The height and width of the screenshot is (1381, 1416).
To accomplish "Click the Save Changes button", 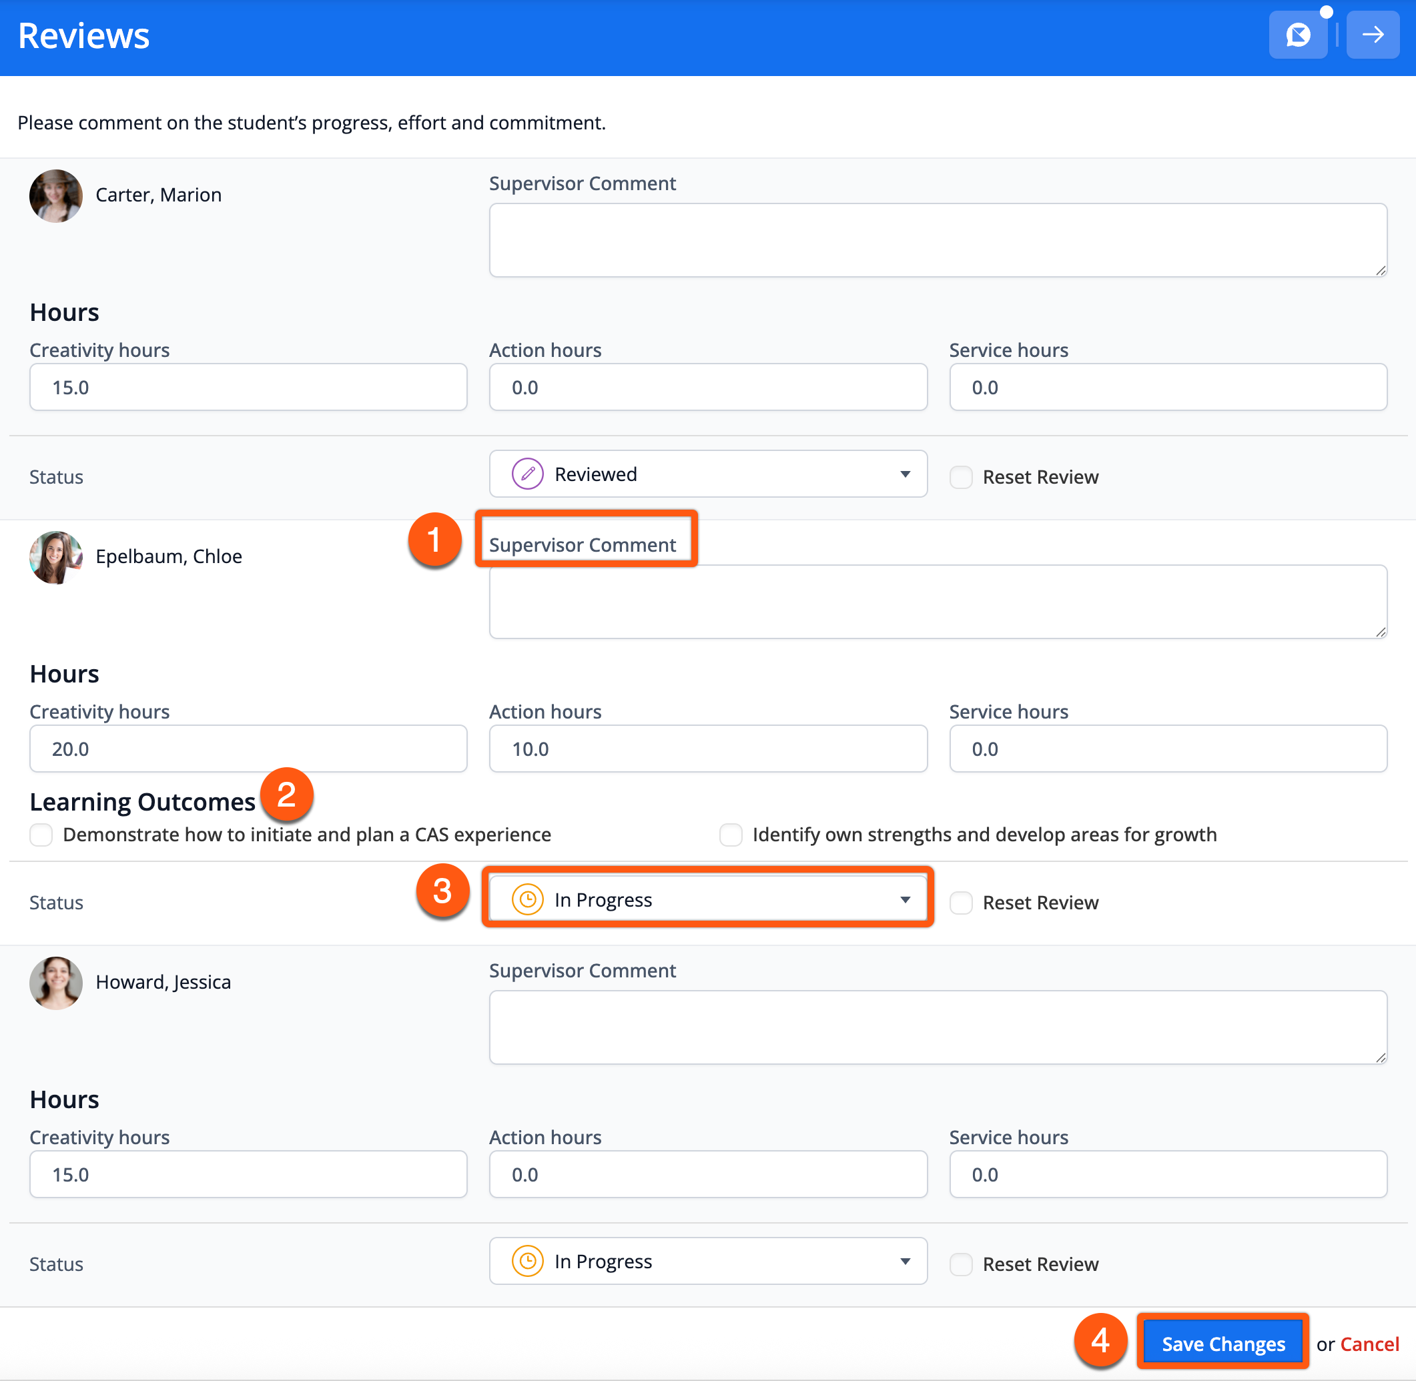I will pyautogui.click(x=1222, y=1344).
